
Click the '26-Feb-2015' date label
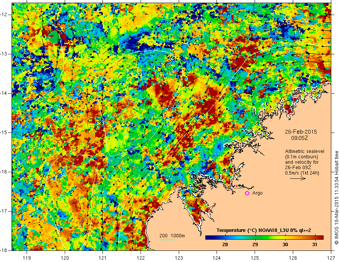[301, 132]
